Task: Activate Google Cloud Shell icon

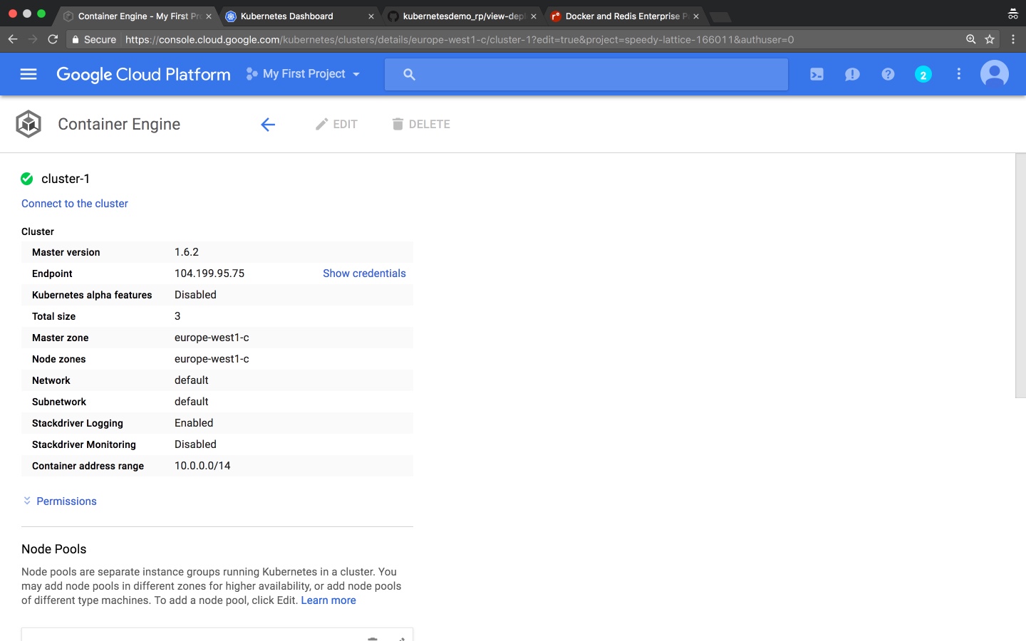Action: point(817,74)
